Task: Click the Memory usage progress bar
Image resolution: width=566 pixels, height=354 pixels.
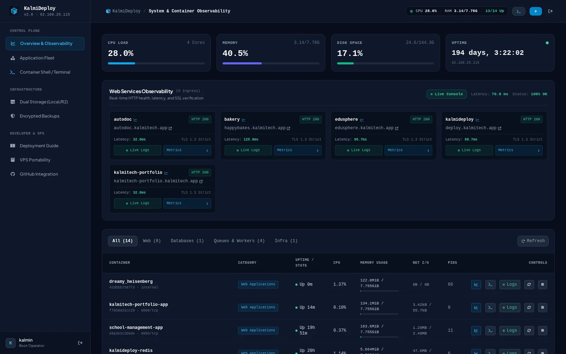Action: pos(271,63)
